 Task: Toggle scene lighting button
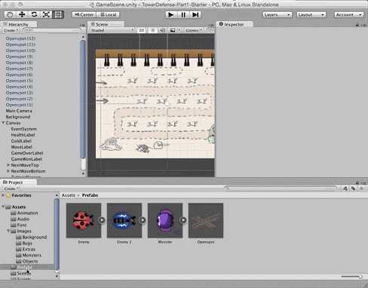(x=152, y=30)
